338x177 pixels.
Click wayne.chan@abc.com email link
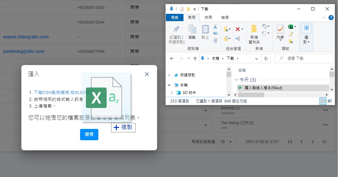26,37
